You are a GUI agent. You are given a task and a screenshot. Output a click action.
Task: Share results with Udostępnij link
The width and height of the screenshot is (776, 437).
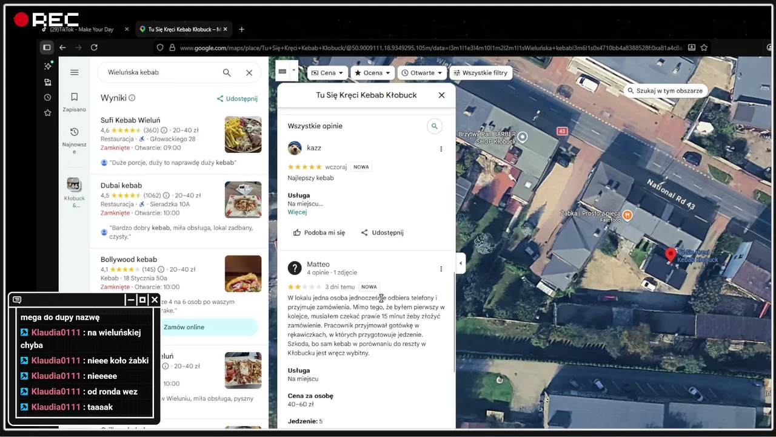238,98
